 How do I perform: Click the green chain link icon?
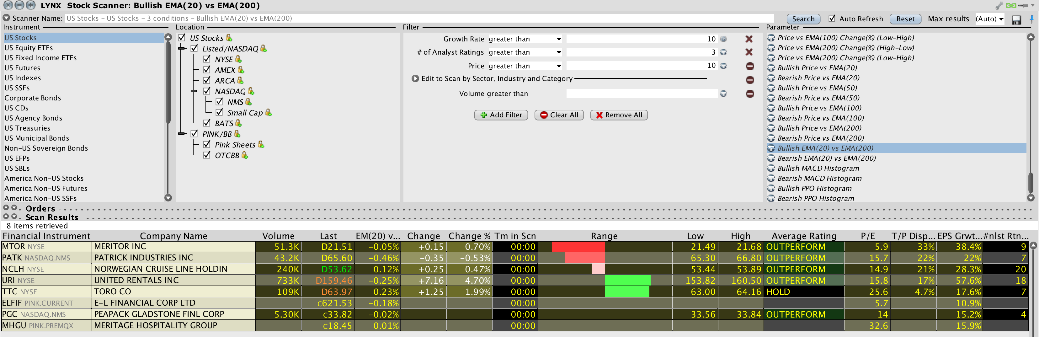[x=1011, y=6]
